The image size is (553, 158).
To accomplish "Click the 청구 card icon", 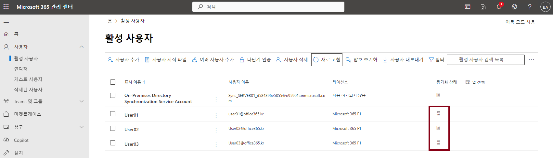I will point(6,127).
